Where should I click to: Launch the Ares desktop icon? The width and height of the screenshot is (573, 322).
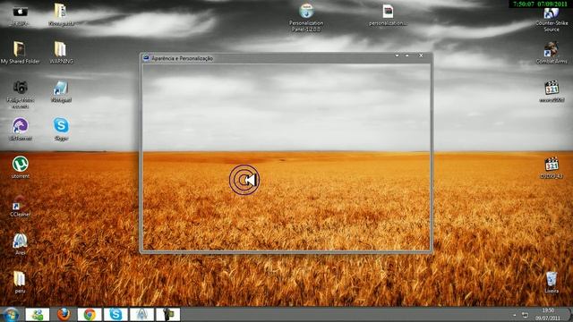click(x=20, y=241)
